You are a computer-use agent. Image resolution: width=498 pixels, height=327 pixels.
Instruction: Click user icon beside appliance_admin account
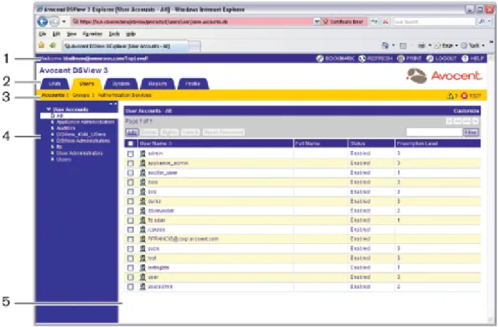[143, 163]
